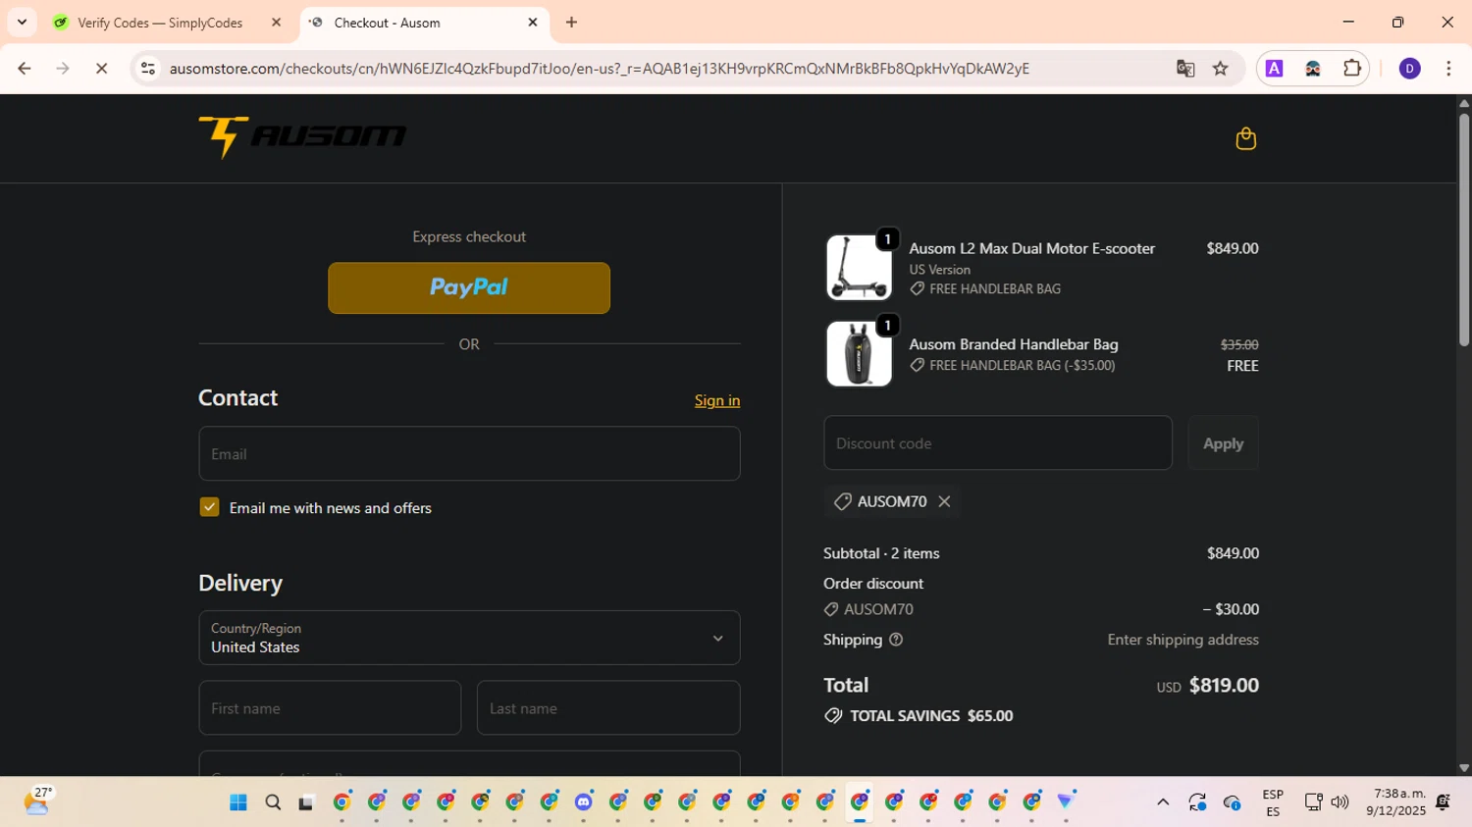The width and height of the screenshot is (1472, 827).
Task: Open the Chrome three-dot menu
Action: coord(1448,69)
